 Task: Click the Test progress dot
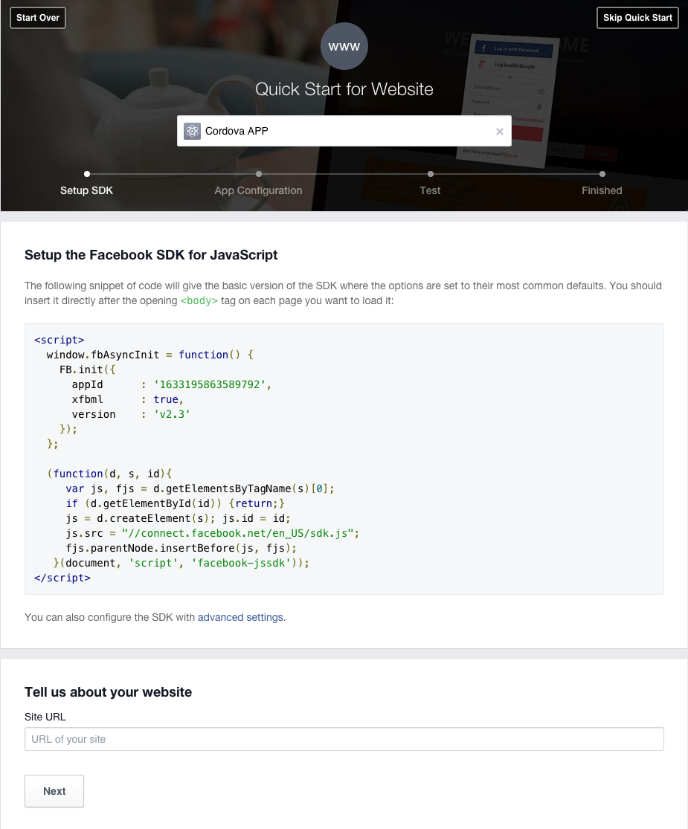pos(431,174)
